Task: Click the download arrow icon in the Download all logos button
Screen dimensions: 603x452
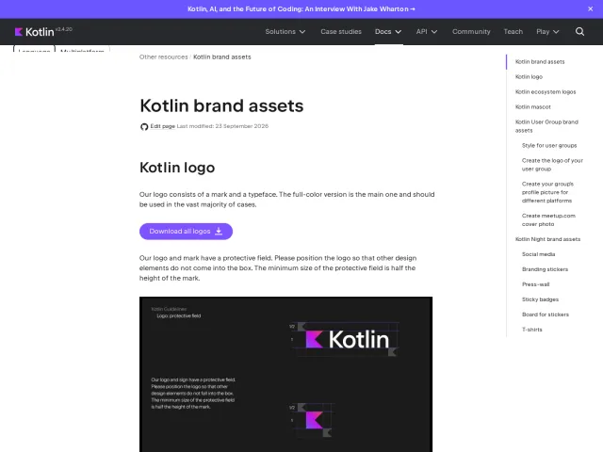Action: tap(219, 231)
